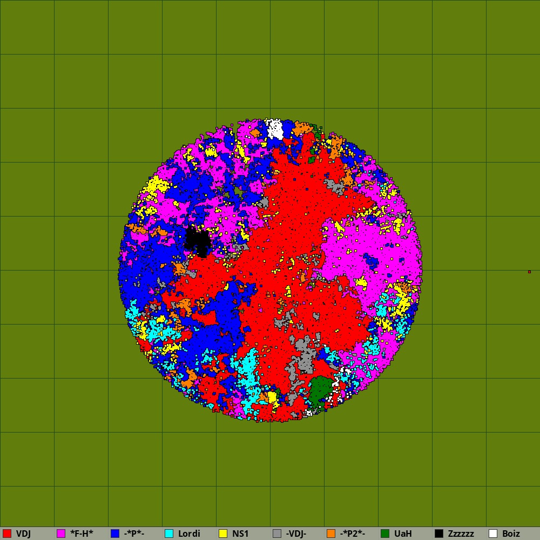This screenshot has width=540, height=540.
Task: Select the NS1 legend label
Action: click(x=240, y=534)
